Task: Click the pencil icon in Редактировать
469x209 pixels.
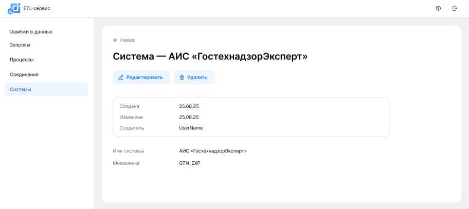Action: click(121, 78)
